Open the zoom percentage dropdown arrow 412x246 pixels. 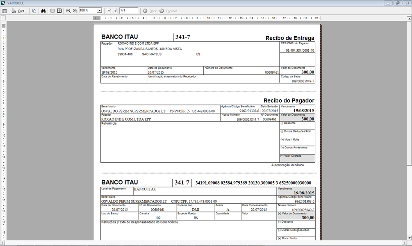[99, 11]
